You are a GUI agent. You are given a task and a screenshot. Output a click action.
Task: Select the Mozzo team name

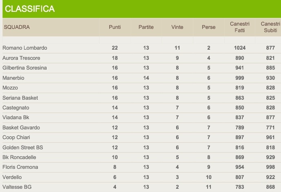tap(10, 88)
